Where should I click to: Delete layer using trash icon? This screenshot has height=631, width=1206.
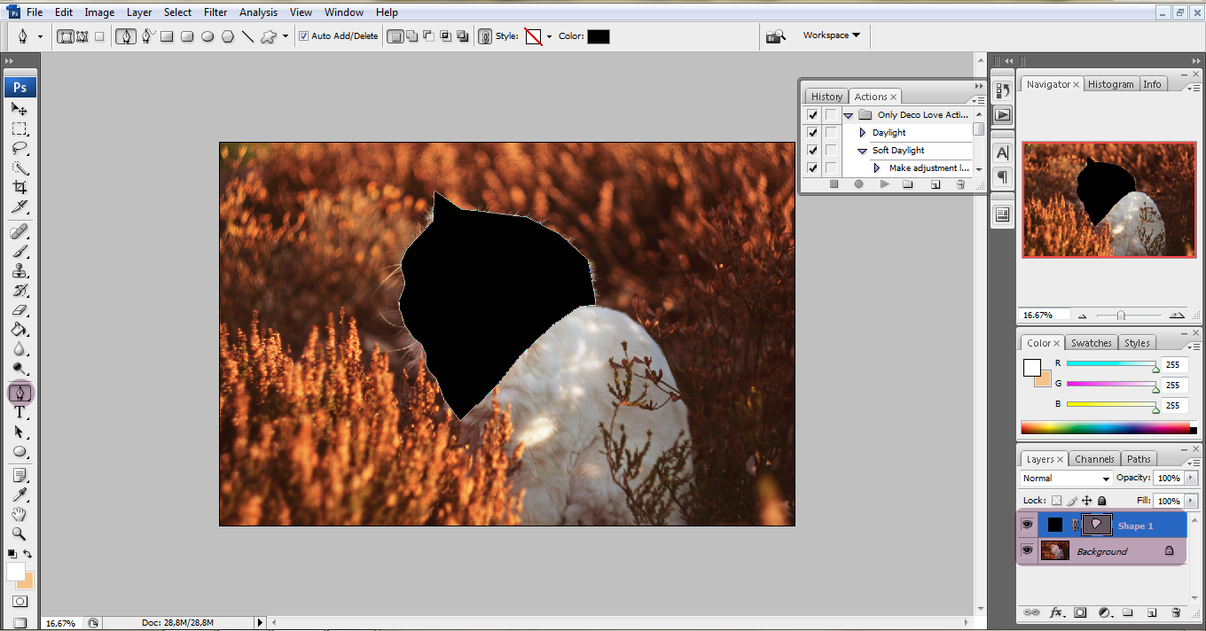(1176, 612)
